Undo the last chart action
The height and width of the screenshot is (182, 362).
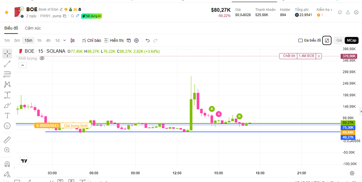[x=148, y=41]
